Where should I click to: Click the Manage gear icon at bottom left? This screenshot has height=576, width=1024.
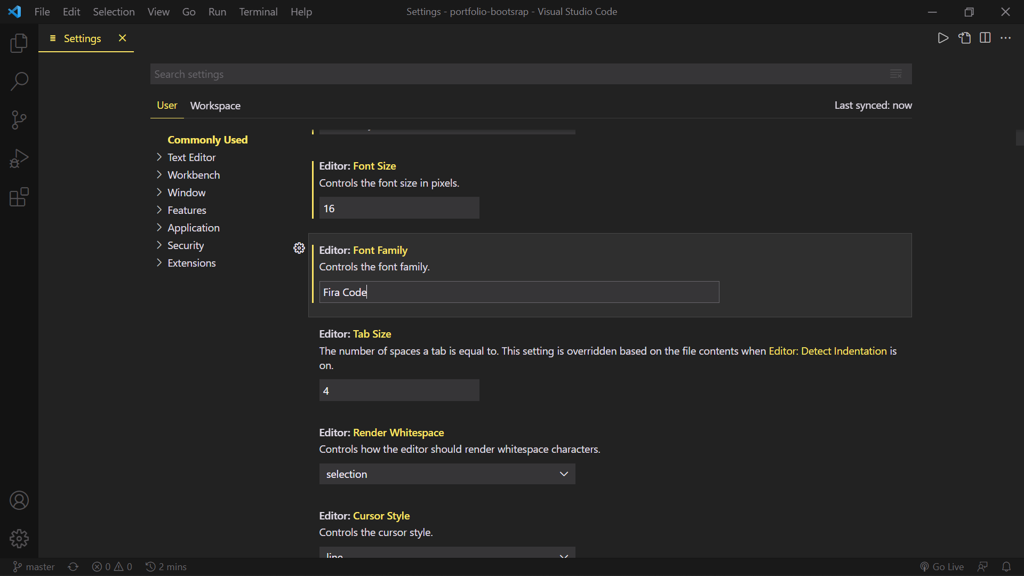pyautogui.click(x=19, y=539)
